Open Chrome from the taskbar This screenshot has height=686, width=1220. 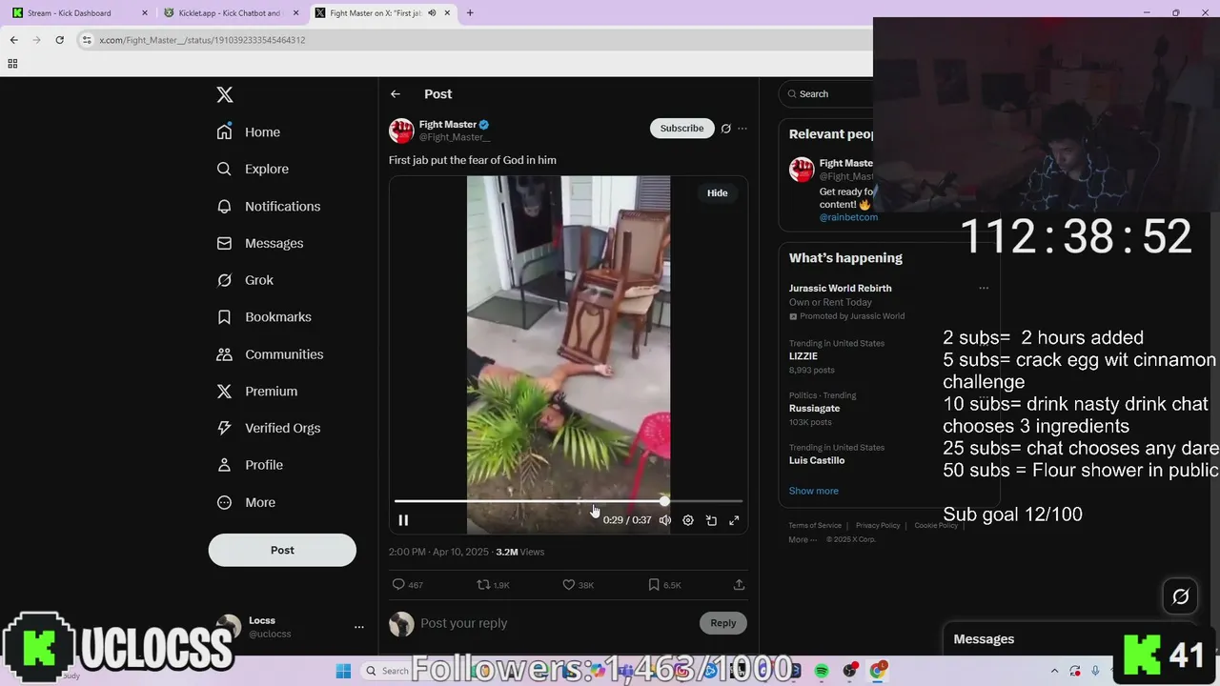(878, 671)
